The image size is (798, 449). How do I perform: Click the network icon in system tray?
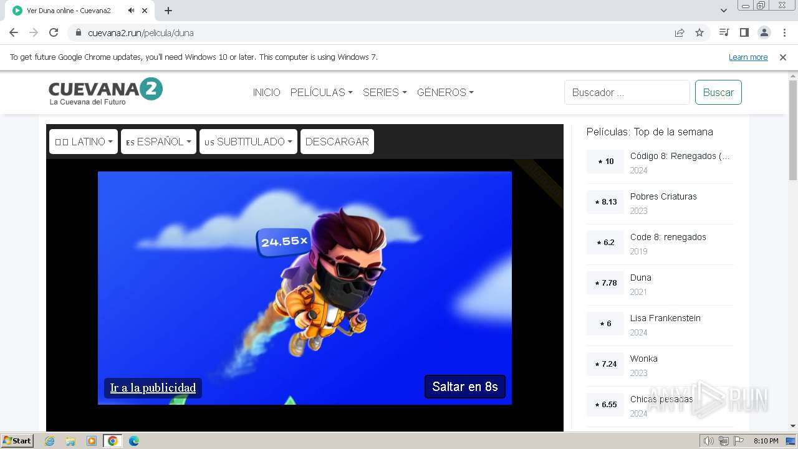coord(724,441)
